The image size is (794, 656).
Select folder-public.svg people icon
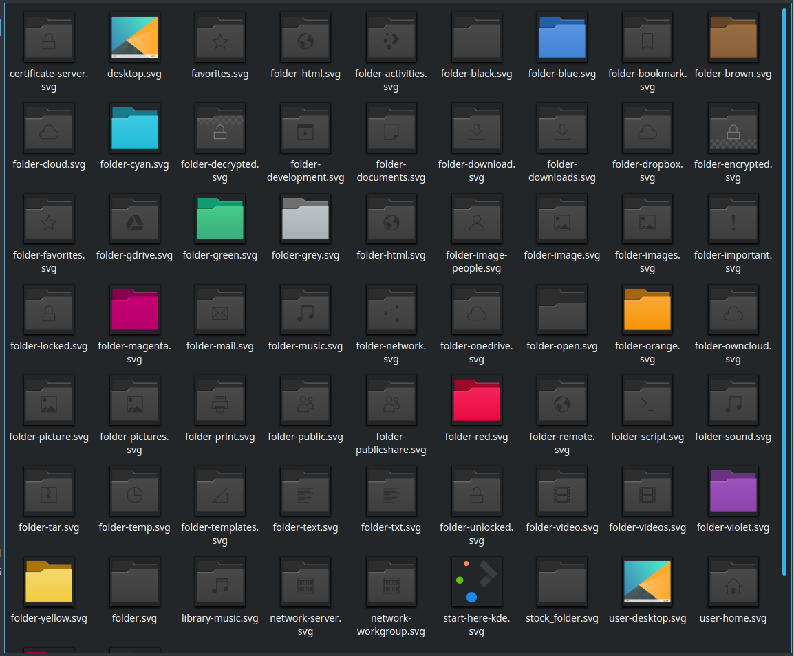(x=305, y=400)
